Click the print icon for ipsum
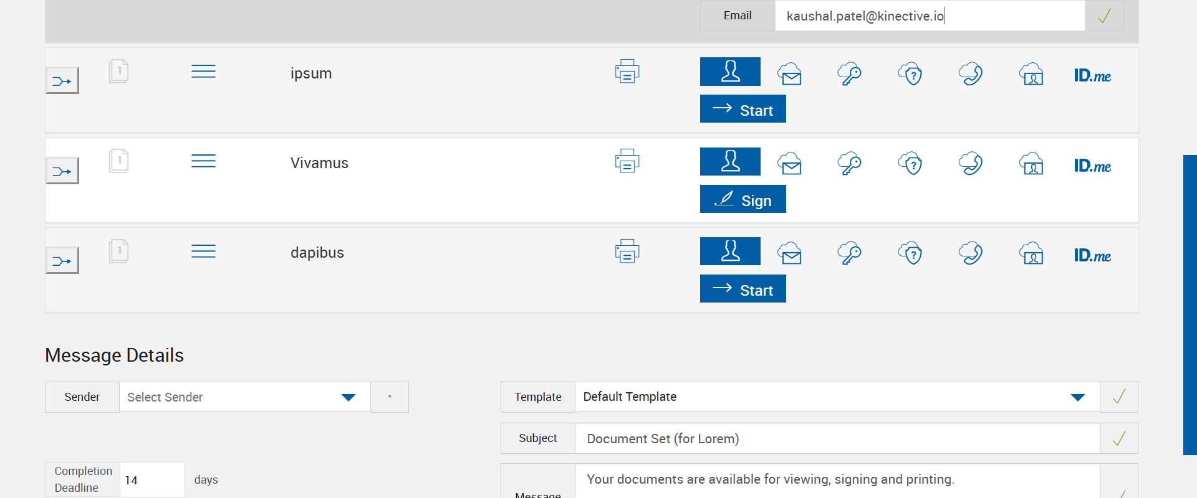1197x498 pixels. coord(627,72)
